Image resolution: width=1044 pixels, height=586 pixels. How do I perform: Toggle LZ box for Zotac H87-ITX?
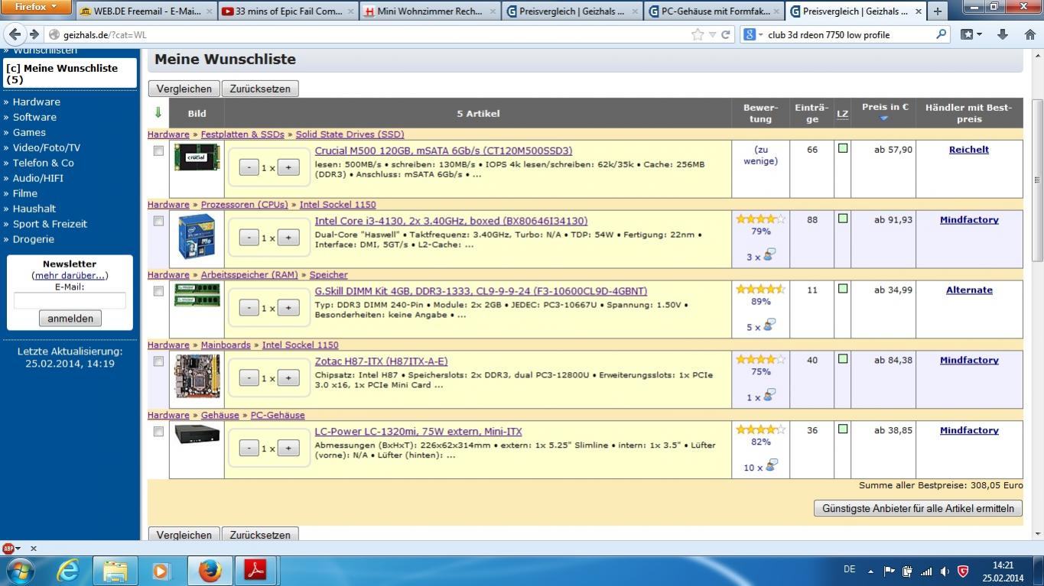coord(843,359)
